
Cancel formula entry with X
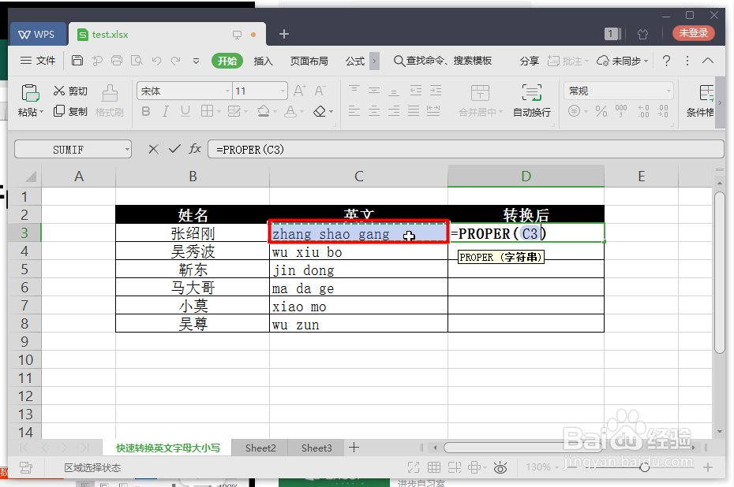(153, 149)
